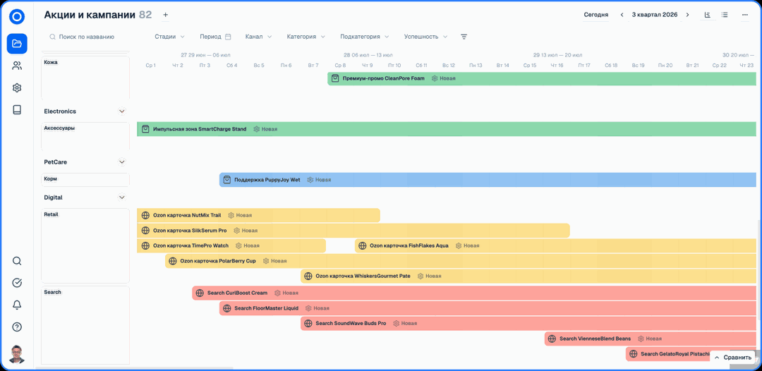This screenshot has height=371, width=762.
Task: Click the Ср 8 date column header
Action: 341,65
